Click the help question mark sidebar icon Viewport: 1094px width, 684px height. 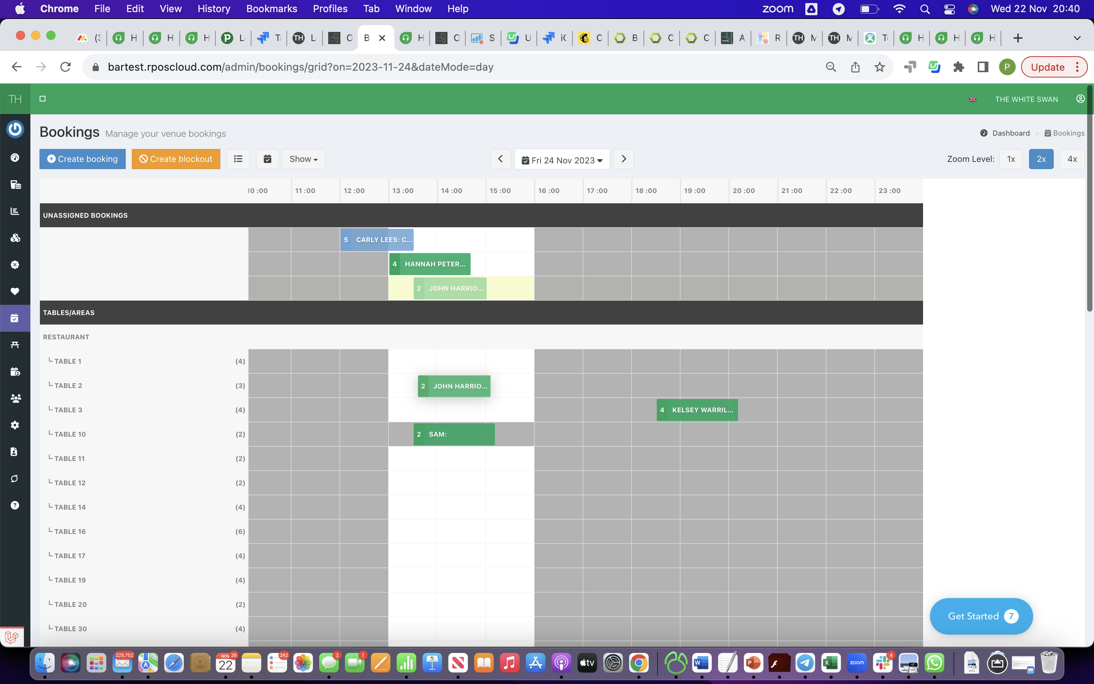(15, 505)
